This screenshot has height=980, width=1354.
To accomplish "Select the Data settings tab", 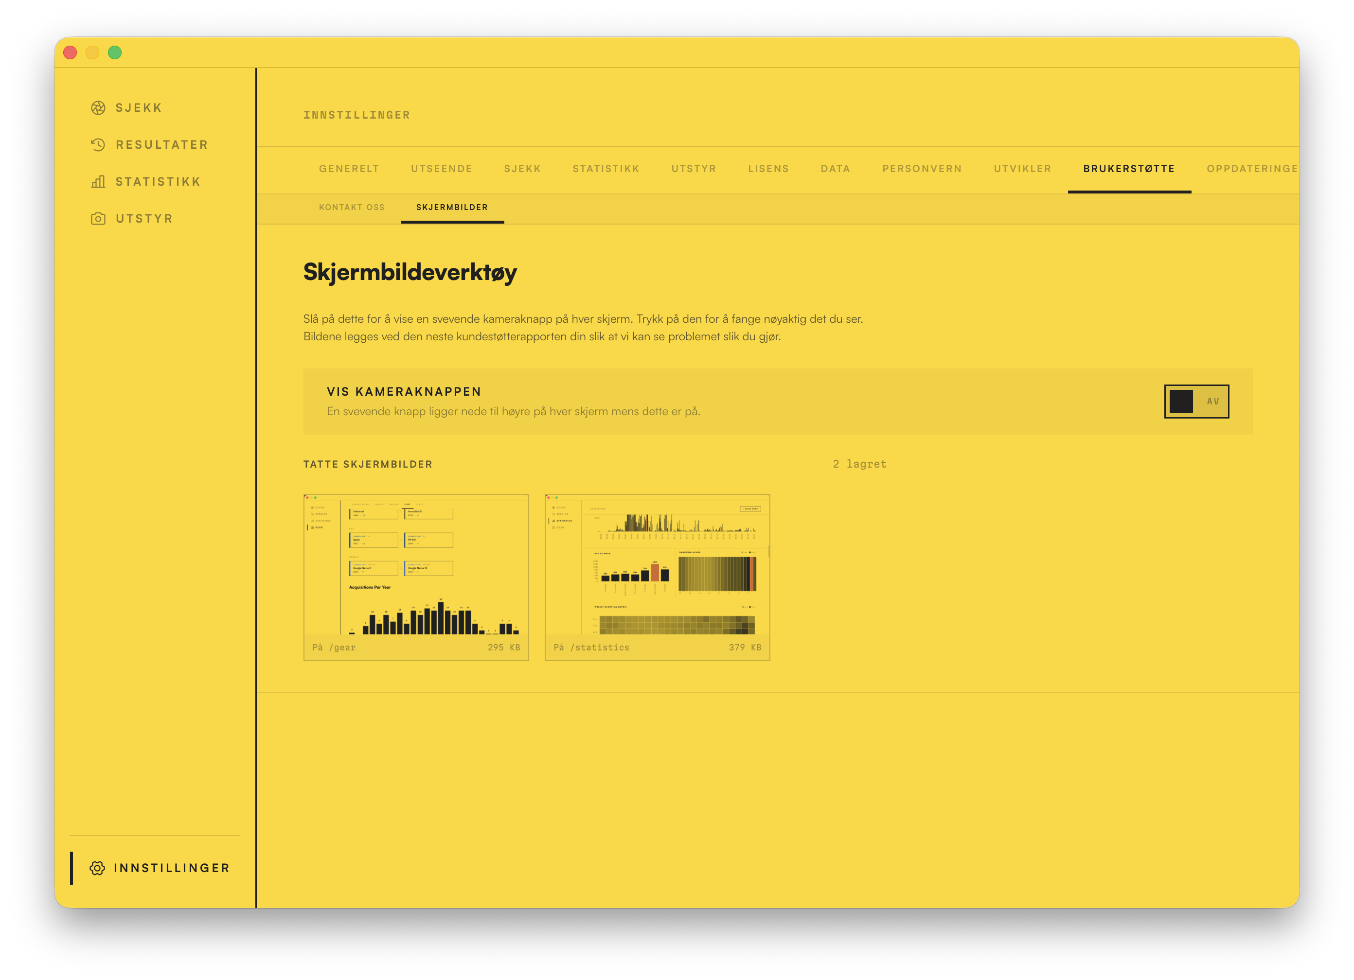I will [x=835, y=169].
